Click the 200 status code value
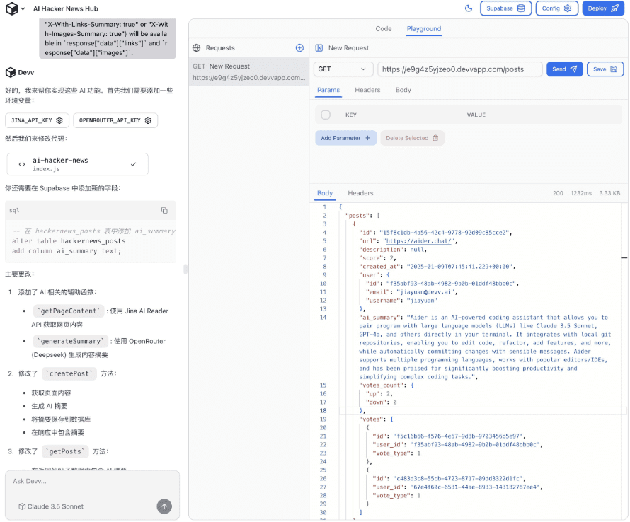Screen dimensions: 630x522 (558, 193)
